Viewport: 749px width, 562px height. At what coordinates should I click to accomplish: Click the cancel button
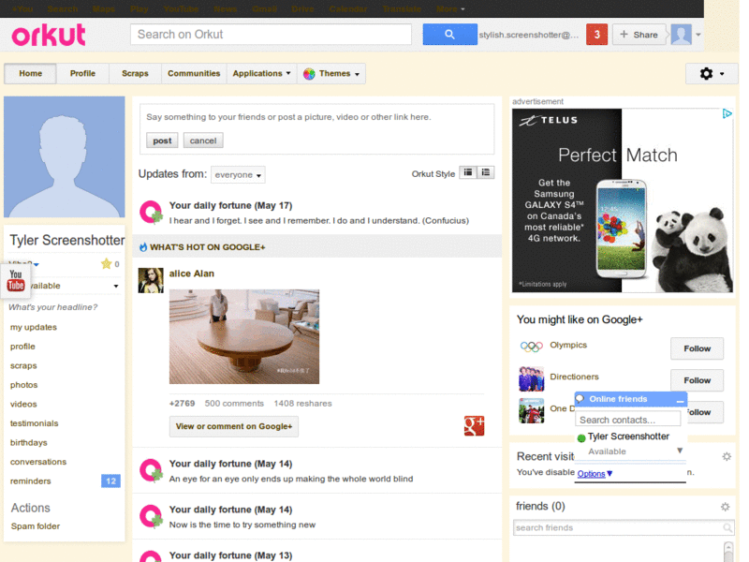click(x=203, y=140)
